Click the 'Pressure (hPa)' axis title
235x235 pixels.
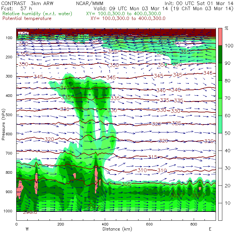coord(3,124)
